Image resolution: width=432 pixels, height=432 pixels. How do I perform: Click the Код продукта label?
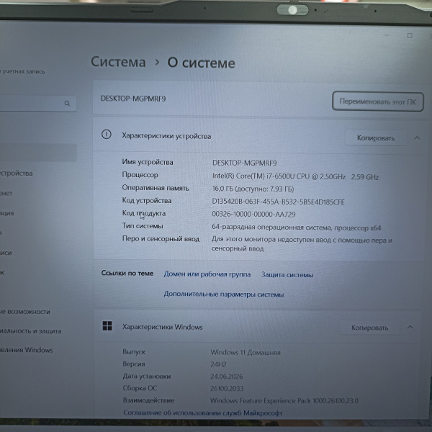click(x=144, y=213)
